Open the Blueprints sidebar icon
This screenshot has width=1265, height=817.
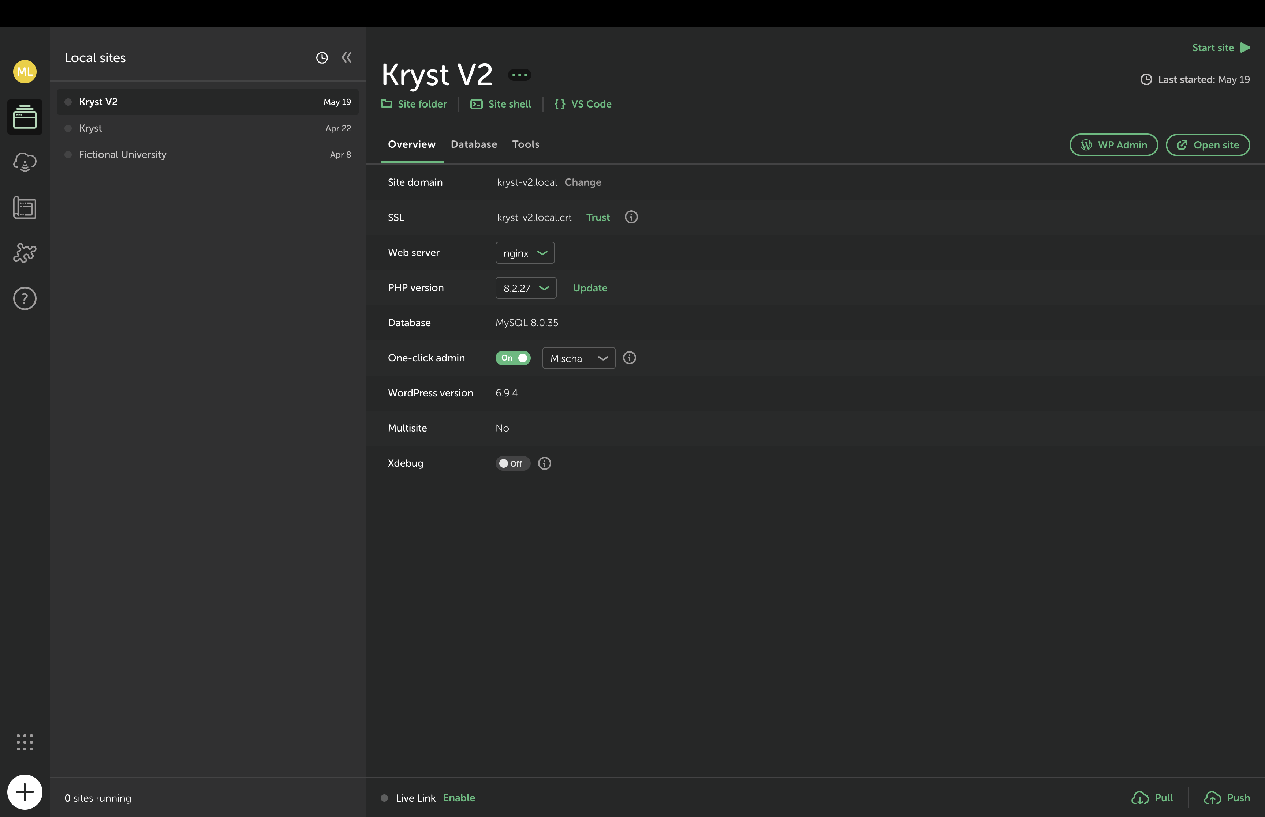25,207
